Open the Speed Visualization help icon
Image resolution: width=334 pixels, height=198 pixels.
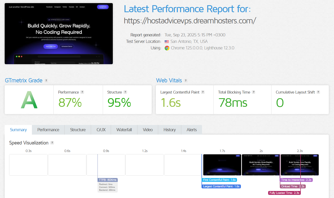click(x=52, y=143)
